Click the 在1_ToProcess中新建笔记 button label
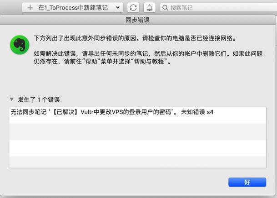277x198 pixels. [x=73, y=8]
